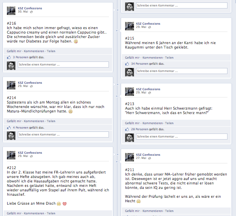Click the thumbs-up icon on post #215
Screen dimensions: 236x216
click(127, 64)
